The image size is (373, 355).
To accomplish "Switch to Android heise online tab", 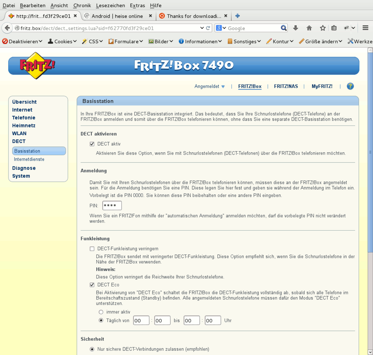I will (x=117, y=16).
